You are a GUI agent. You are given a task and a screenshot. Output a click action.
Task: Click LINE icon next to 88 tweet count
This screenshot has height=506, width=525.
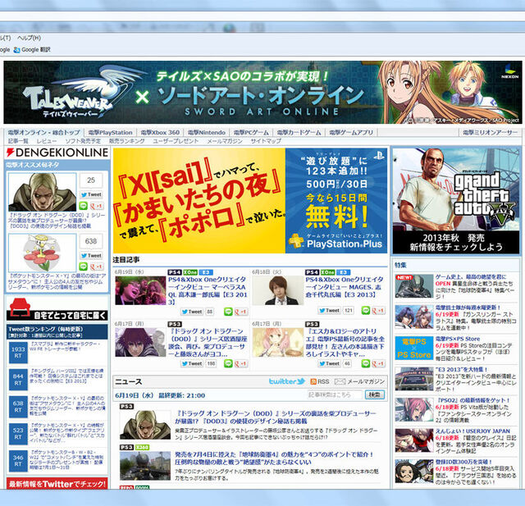(x=228, y=312)
